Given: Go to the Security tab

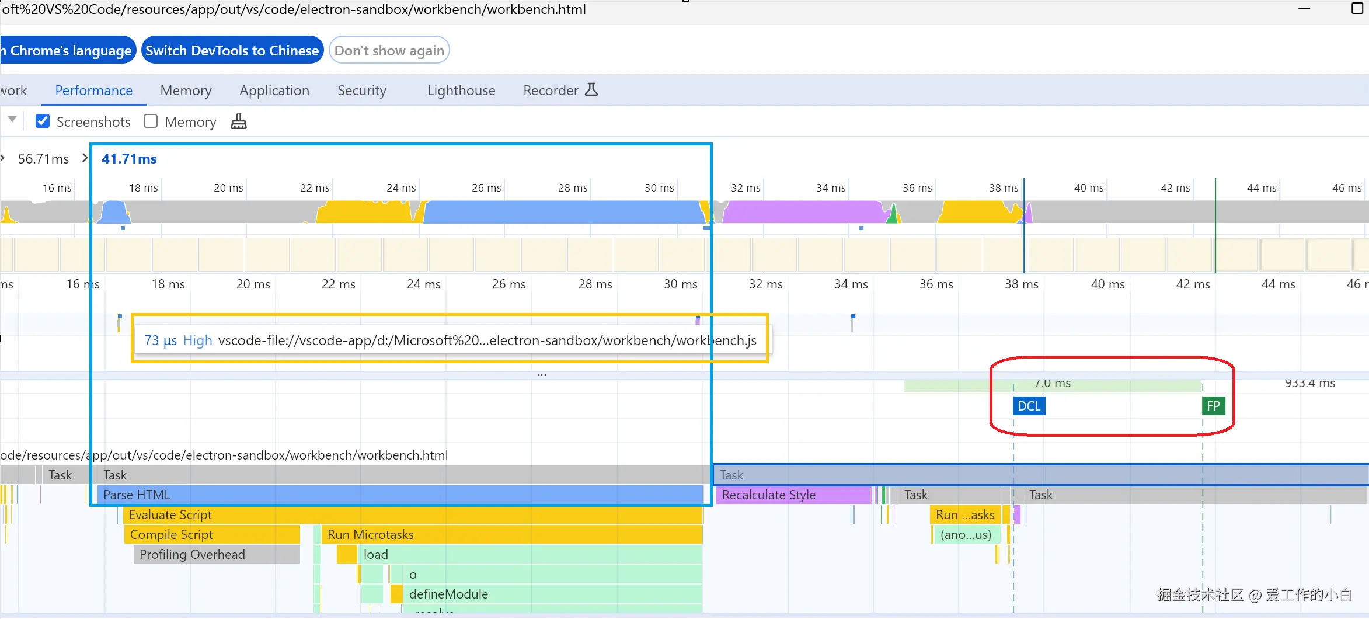Looking at the screenshot, I should [x=362, y=91].
